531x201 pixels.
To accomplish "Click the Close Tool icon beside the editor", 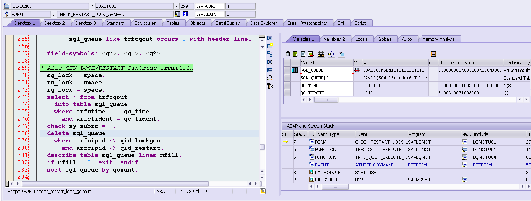I will pos(270,38).
